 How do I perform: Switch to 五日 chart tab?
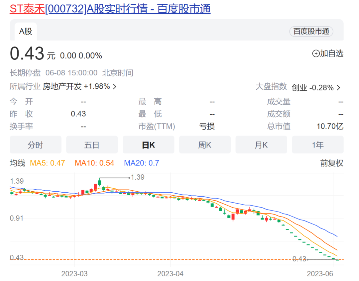[x=92, y=145]
